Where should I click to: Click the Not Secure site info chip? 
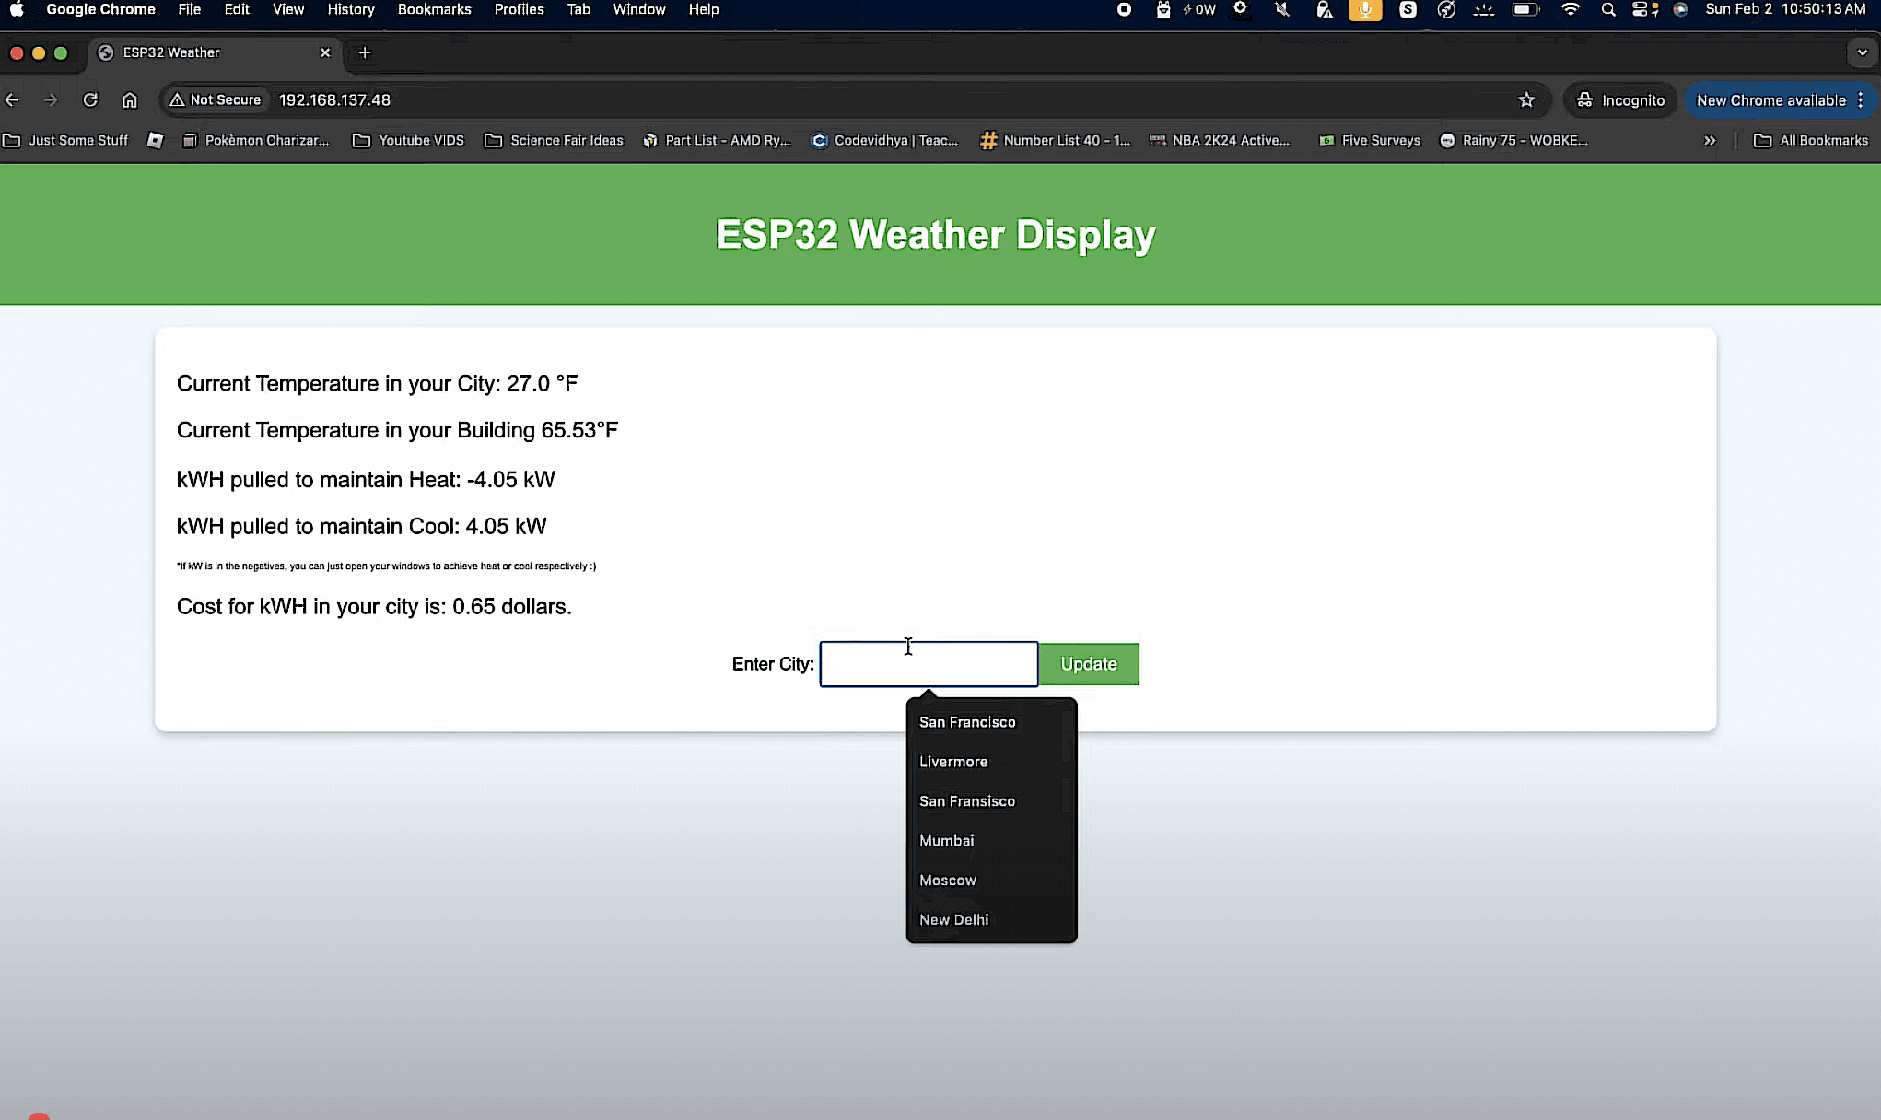tap(216, 100)
